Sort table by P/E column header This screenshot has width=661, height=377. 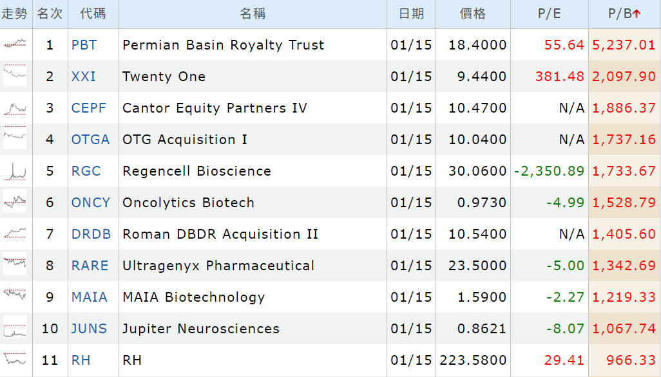(549, 14)
